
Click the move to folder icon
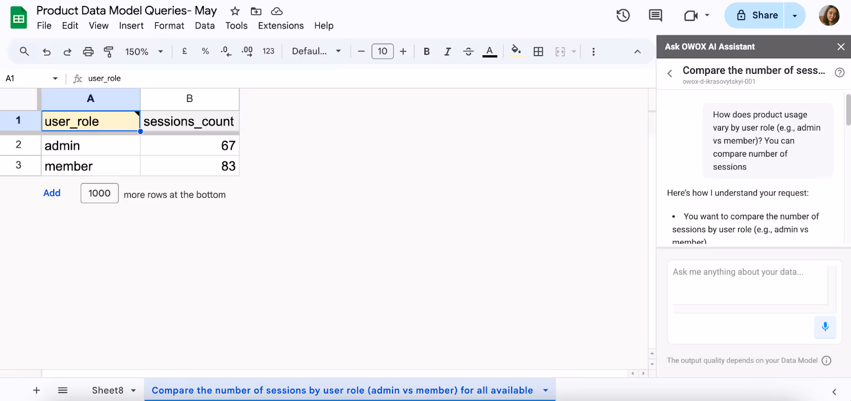(x=256, y=11)
